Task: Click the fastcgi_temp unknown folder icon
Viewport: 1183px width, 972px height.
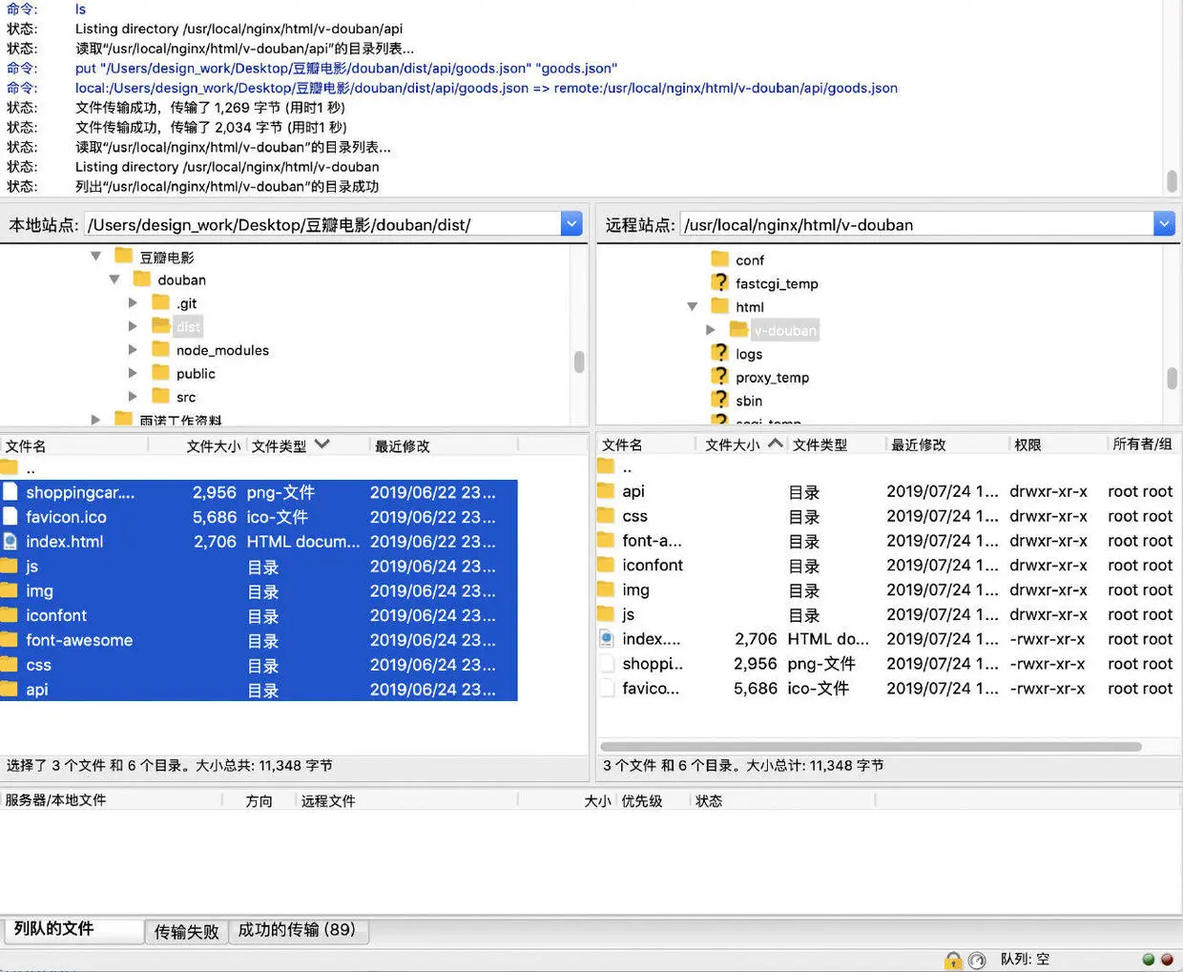Action: [x=720, y=282]
